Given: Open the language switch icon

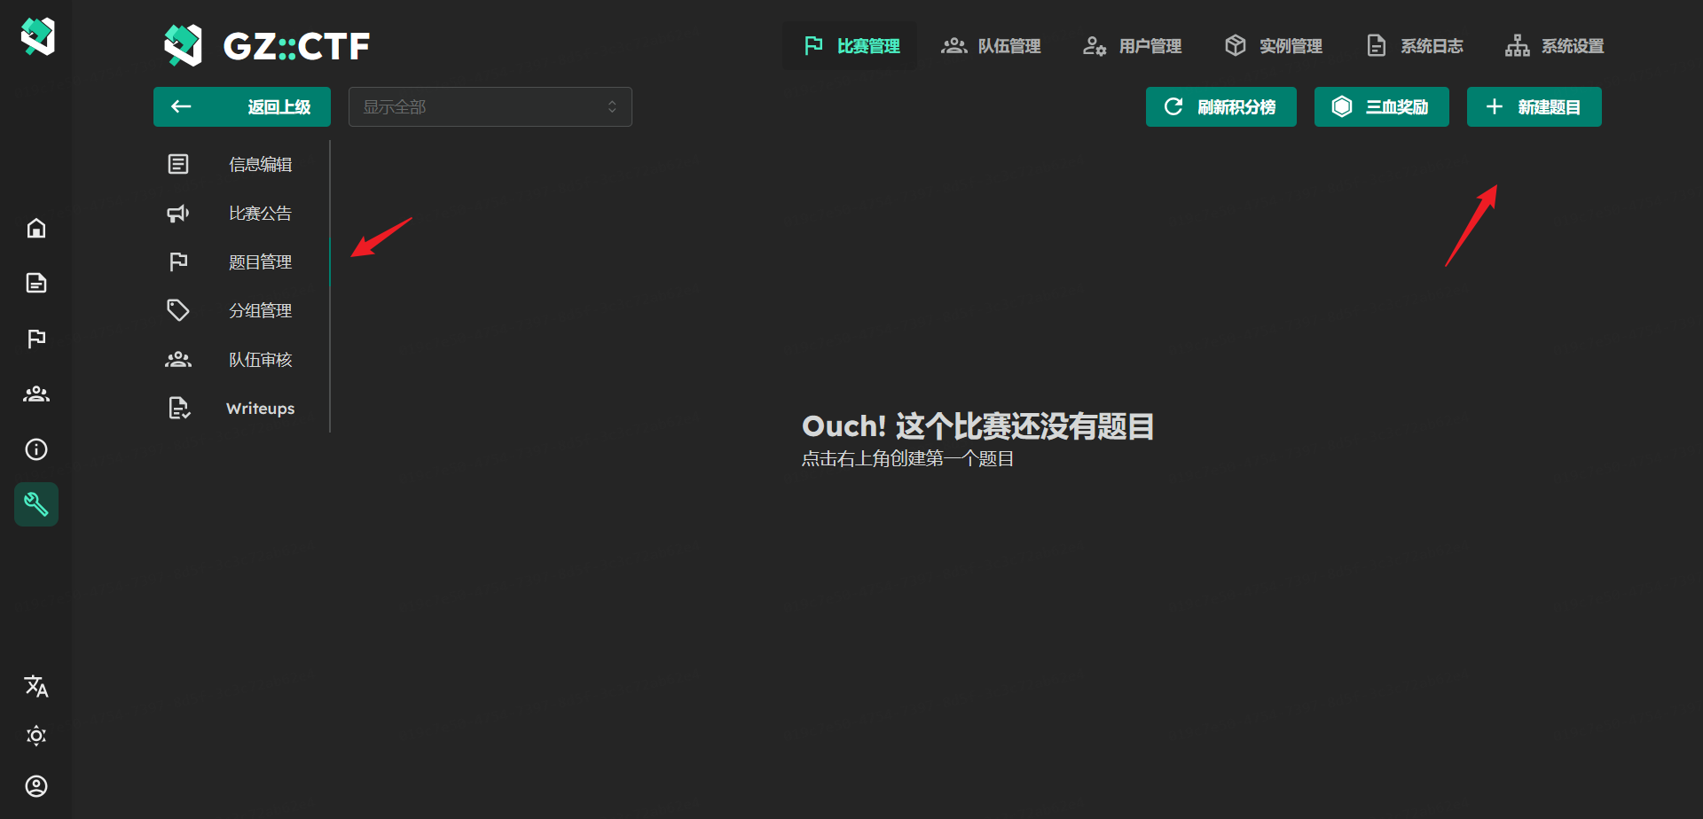Looking at the screenshot, I should pyautogui.click(x=36, y=686).
